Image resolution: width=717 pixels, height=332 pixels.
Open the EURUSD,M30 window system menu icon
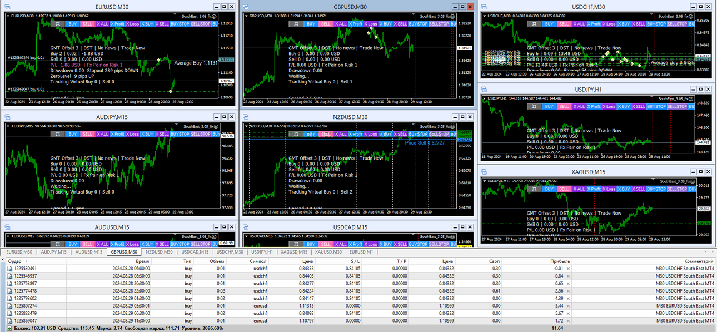click(x=6, y=7)
